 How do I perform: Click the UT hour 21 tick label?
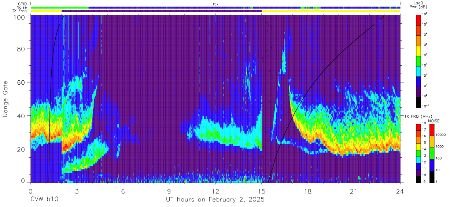354,191
